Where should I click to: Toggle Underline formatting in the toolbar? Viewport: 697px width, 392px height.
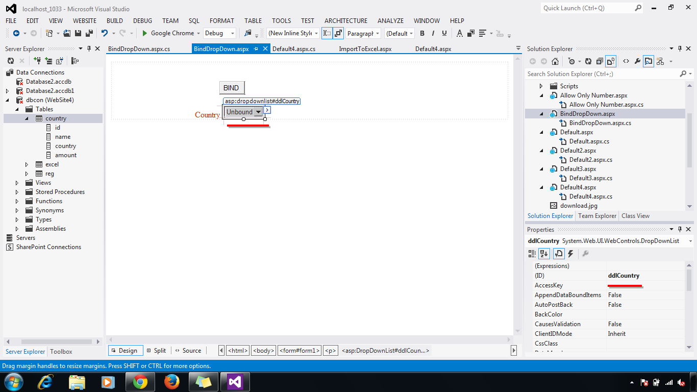(x=443, y=33)
